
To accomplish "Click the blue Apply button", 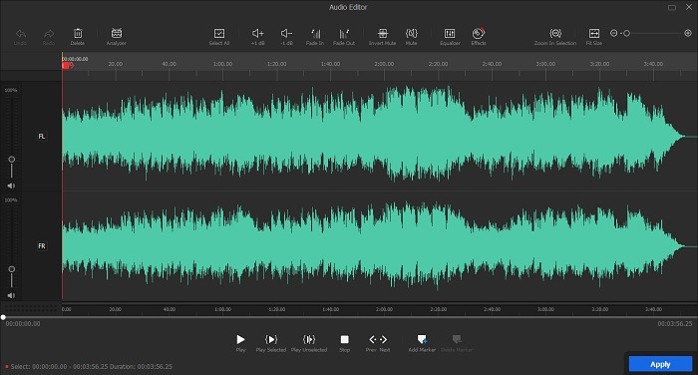I will [660, 364].
